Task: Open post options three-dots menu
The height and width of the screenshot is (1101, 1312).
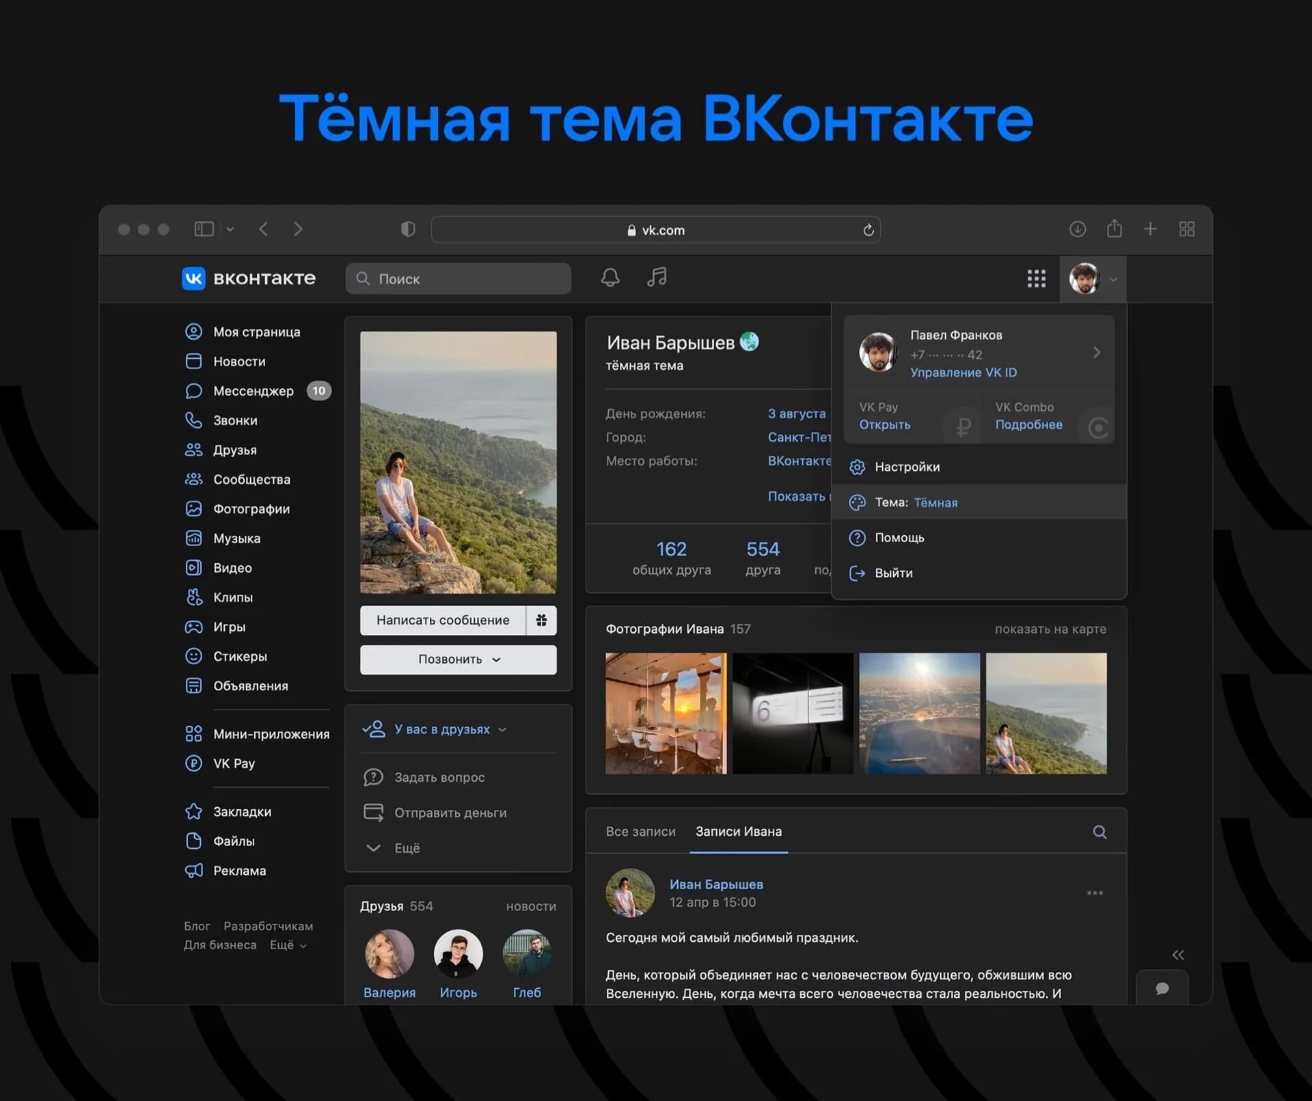Action: 1095,893
